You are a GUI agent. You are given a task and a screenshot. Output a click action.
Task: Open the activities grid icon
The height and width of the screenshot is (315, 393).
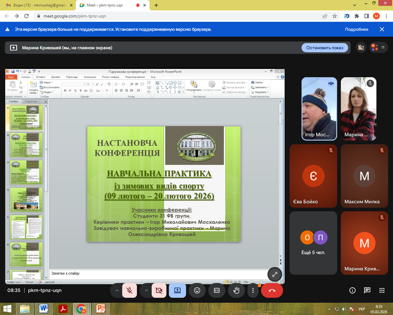(x=382, y=290)
